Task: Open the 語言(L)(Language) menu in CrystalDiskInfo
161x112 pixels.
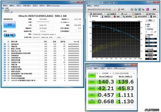Action: pos(53,6)
